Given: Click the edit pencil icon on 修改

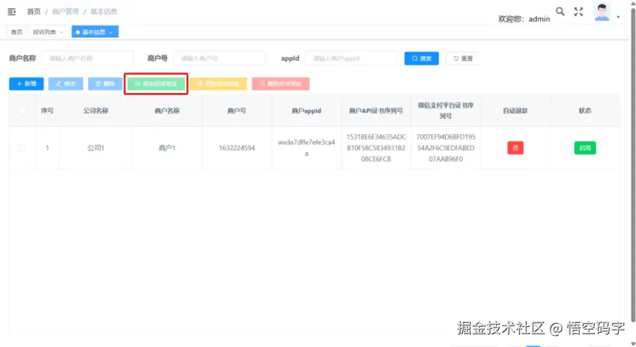Looking at the screenshot, I should pos(59,83).
